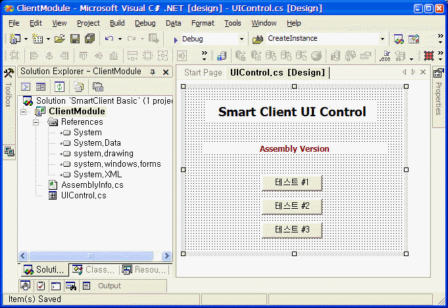This screenshot has height=308, width=448.
Task: Click the 테스트 #3 button
Action: tap(292, 230)
